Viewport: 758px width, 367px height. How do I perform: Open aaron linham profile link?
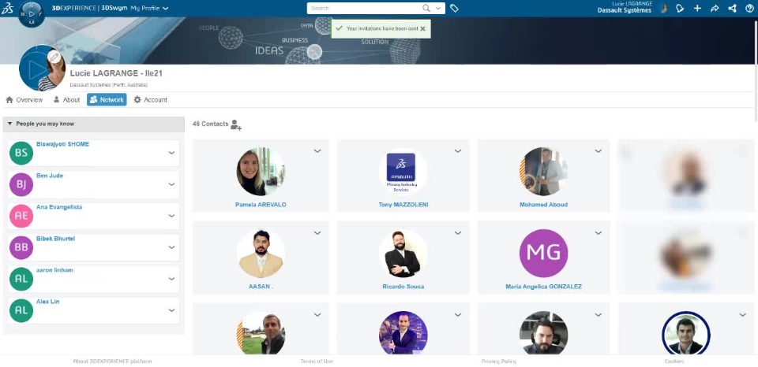click(x=54, y=270)
